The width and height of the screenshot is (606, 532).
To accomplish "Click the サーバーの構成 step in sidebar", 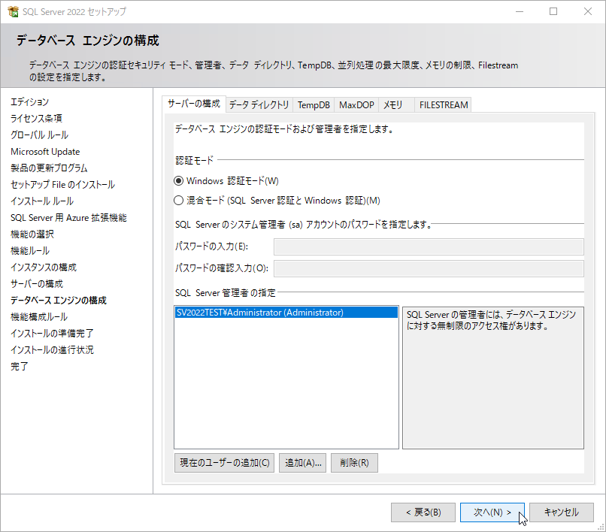I will pyautogui.click(x=37, y=284).
